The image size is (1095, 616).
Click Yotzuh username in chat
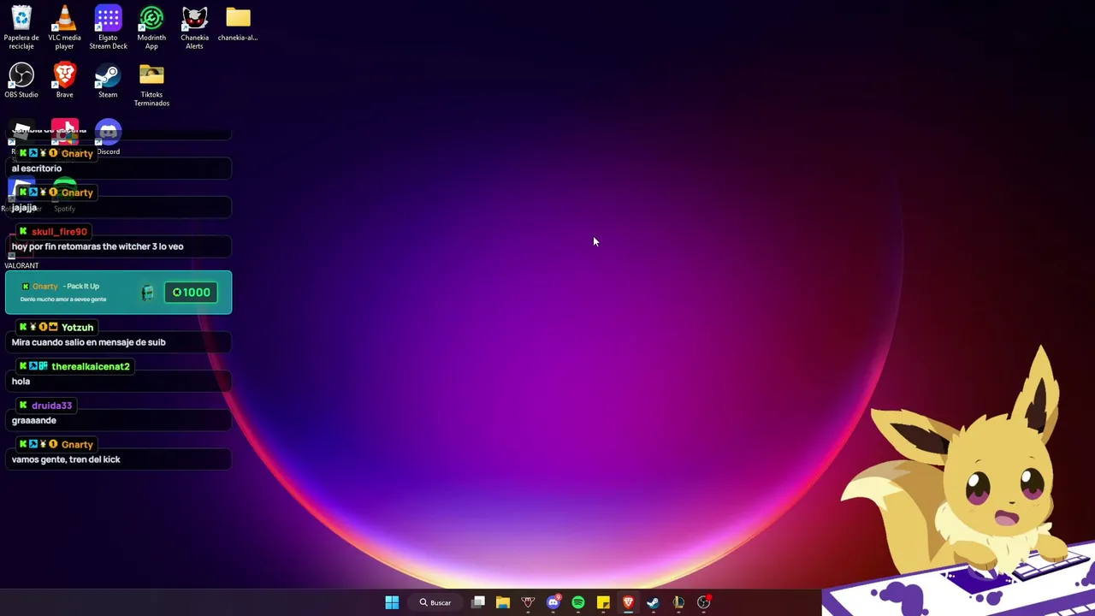pyautogui.click(x=77, y=328)
